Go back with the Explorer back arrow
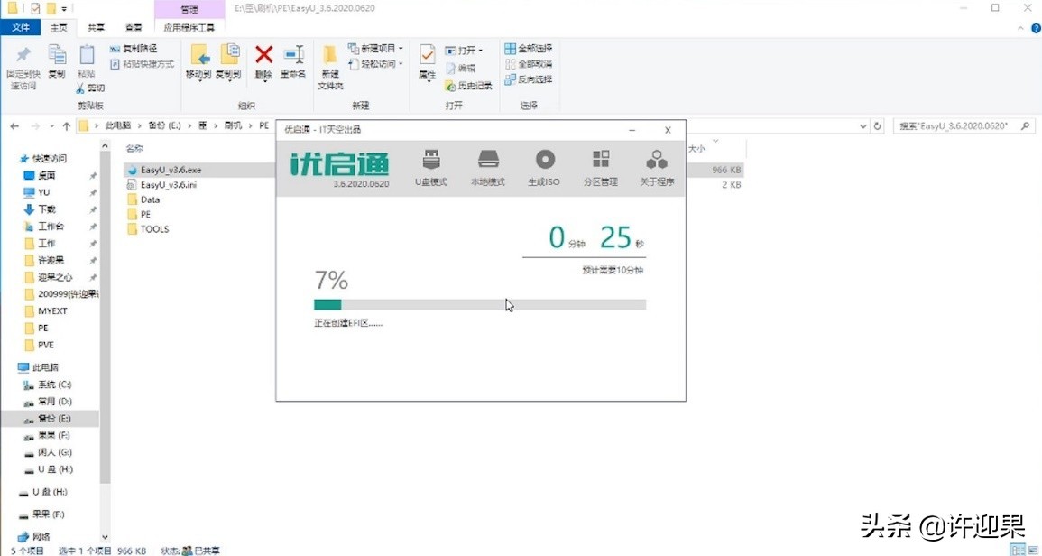The height and width of the screenshot is (556, 1042). coord(14,125)
